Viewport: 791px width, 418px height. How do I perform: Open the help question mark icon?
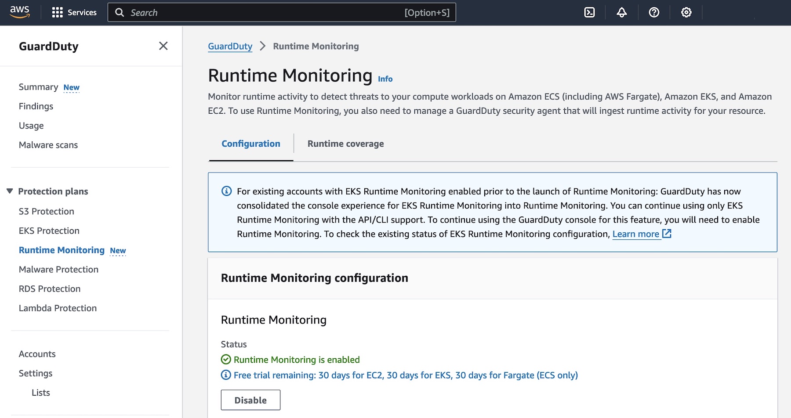pos(654,12)
